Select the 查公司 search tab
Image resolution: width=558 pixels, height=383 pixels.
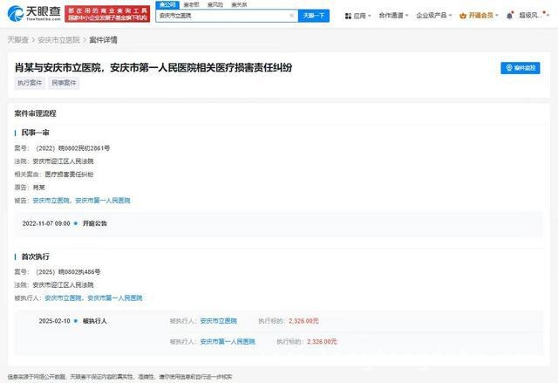click(x=167, y=4)
